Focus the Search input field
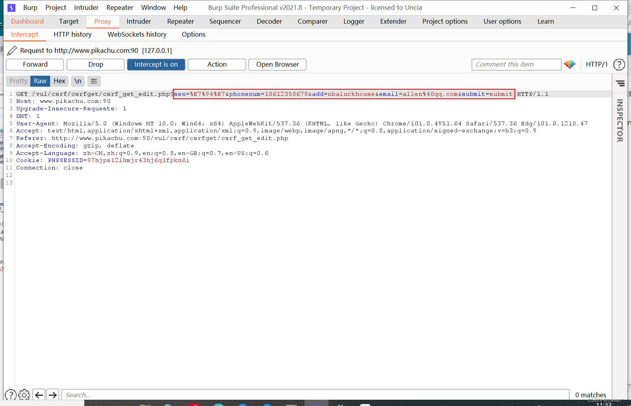This screenshot has width=631, height=406. pyautogui.click(x=315, y=395)
